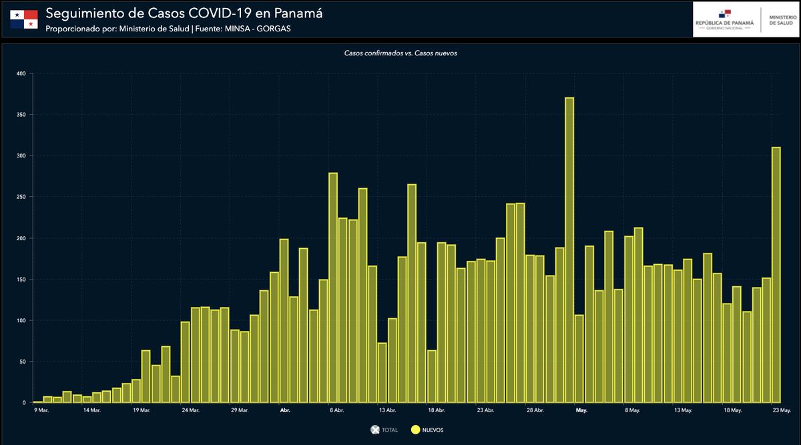Click the República de Panamá government logo
This screenshot has width=801, height=445.
tap(724, 19)
